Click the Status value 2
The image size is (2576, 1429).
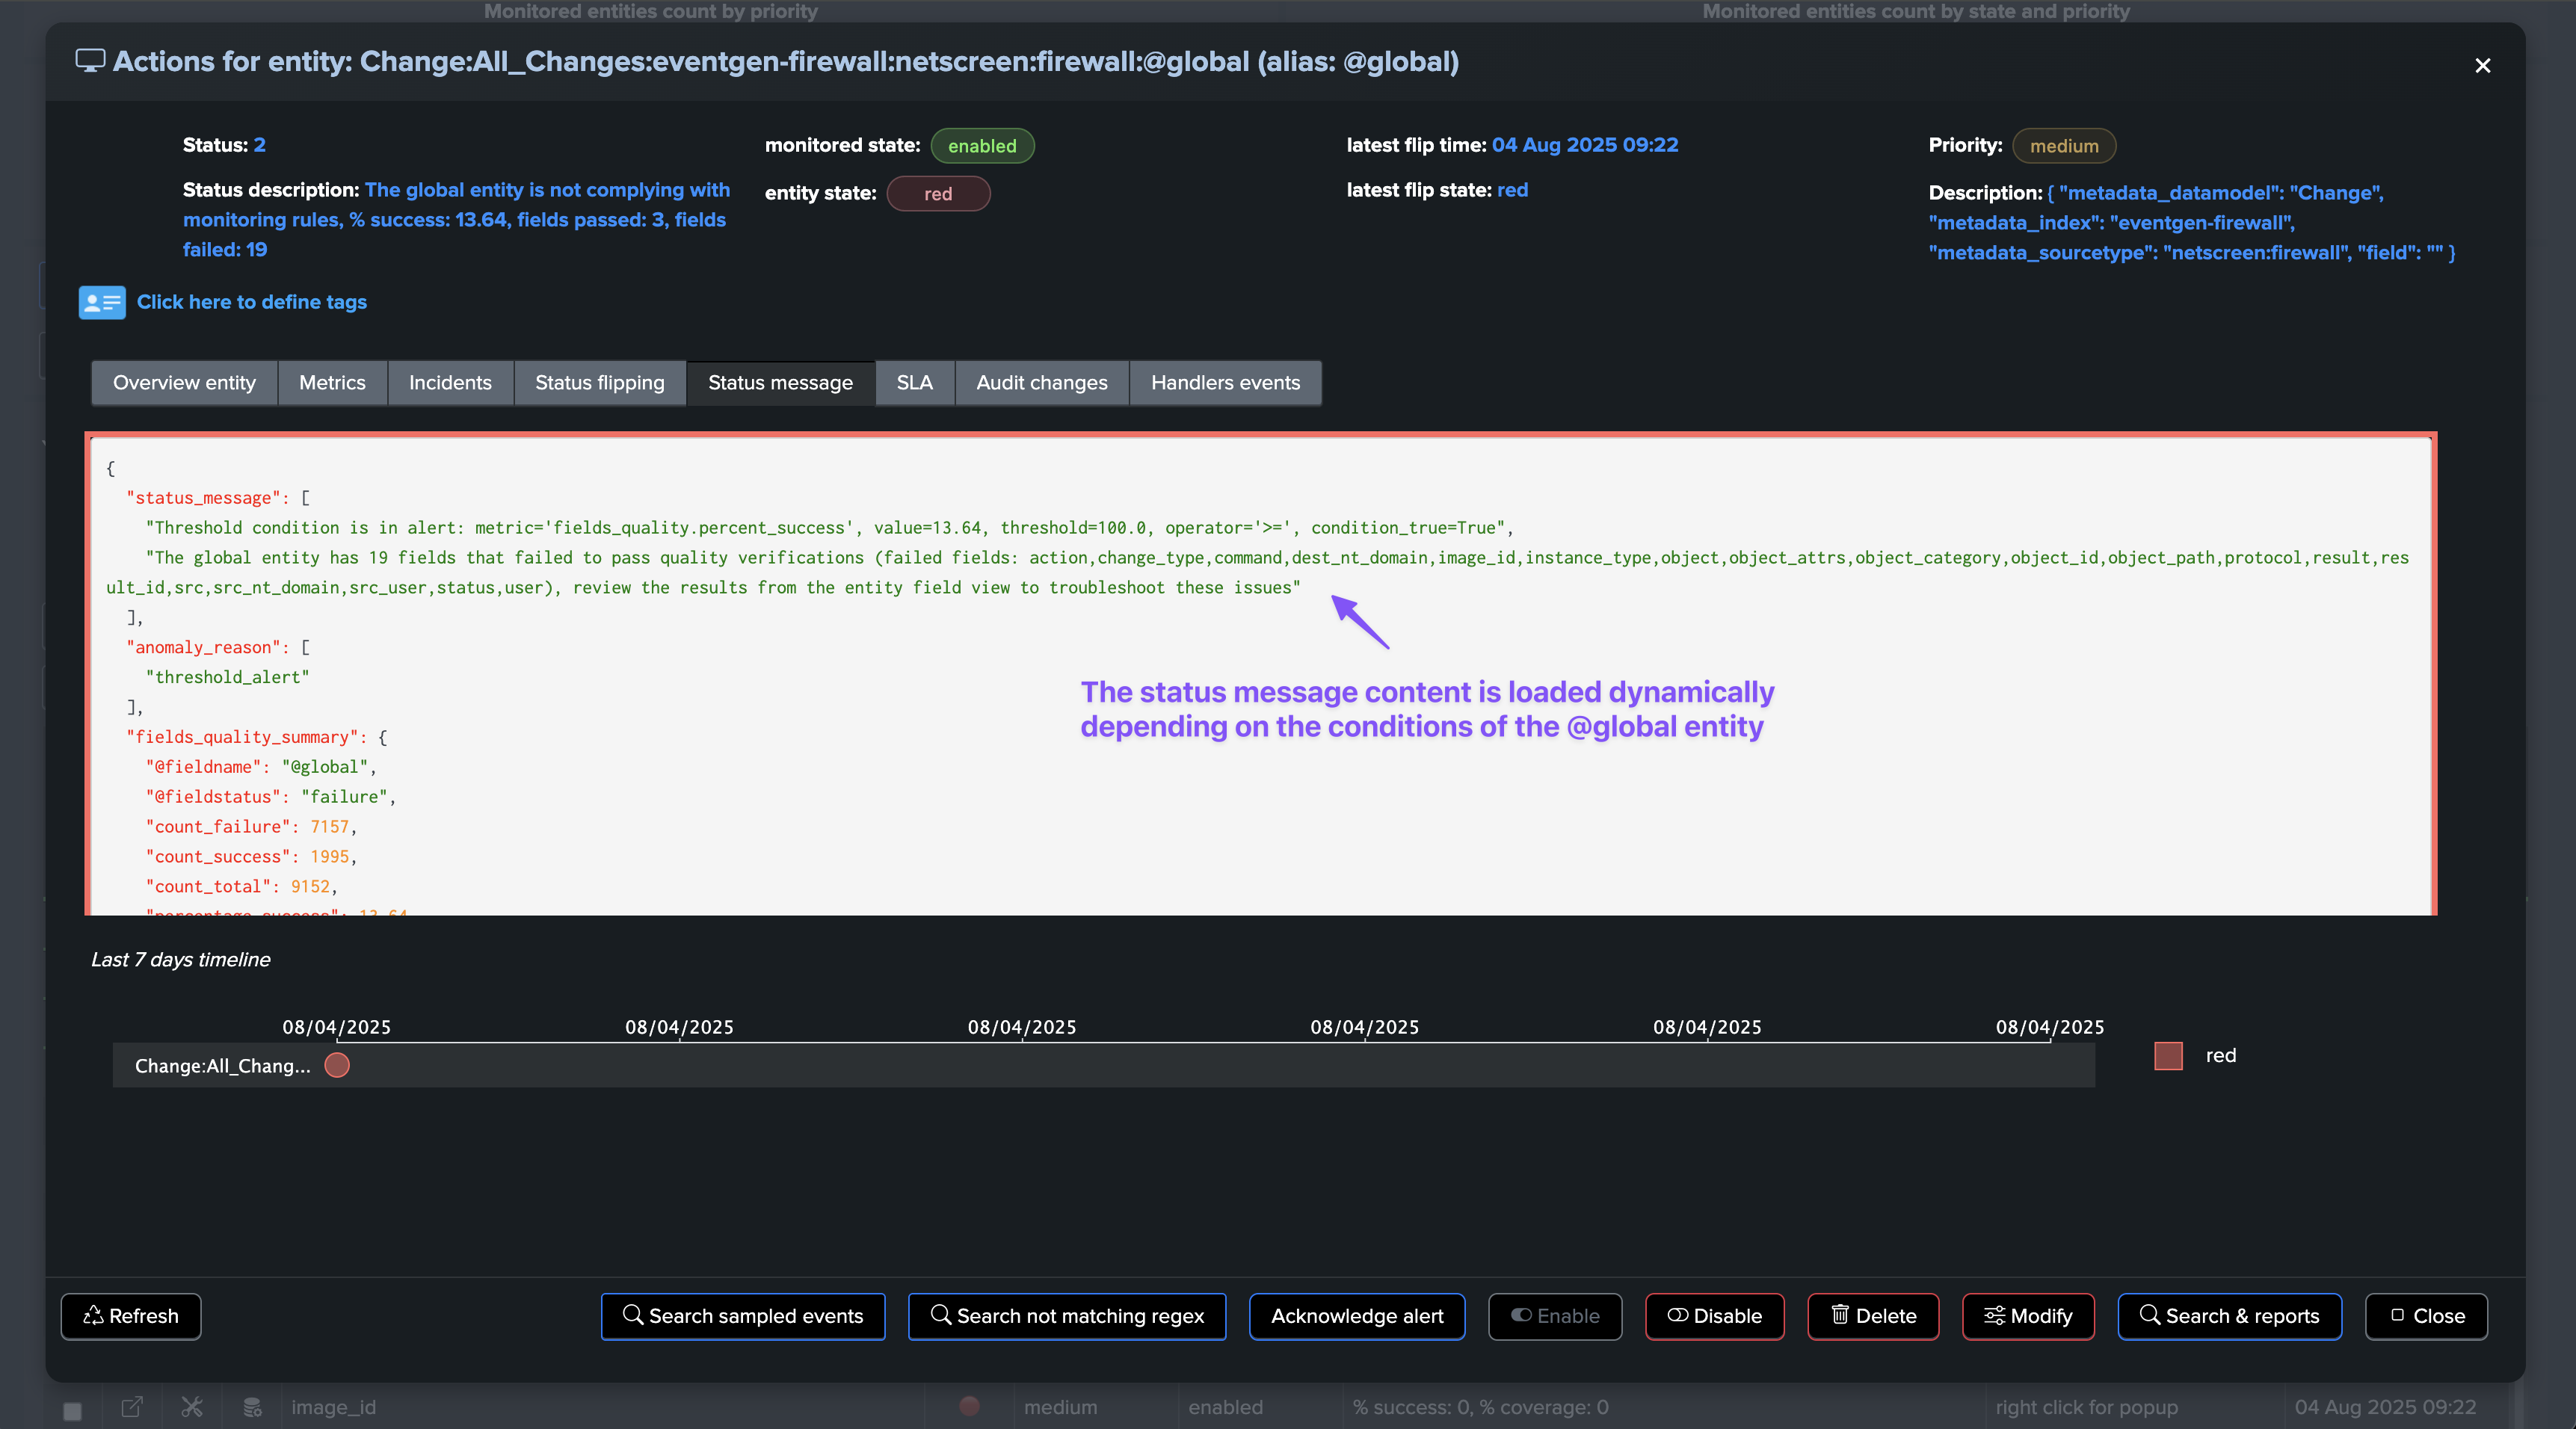pos(259,145)
